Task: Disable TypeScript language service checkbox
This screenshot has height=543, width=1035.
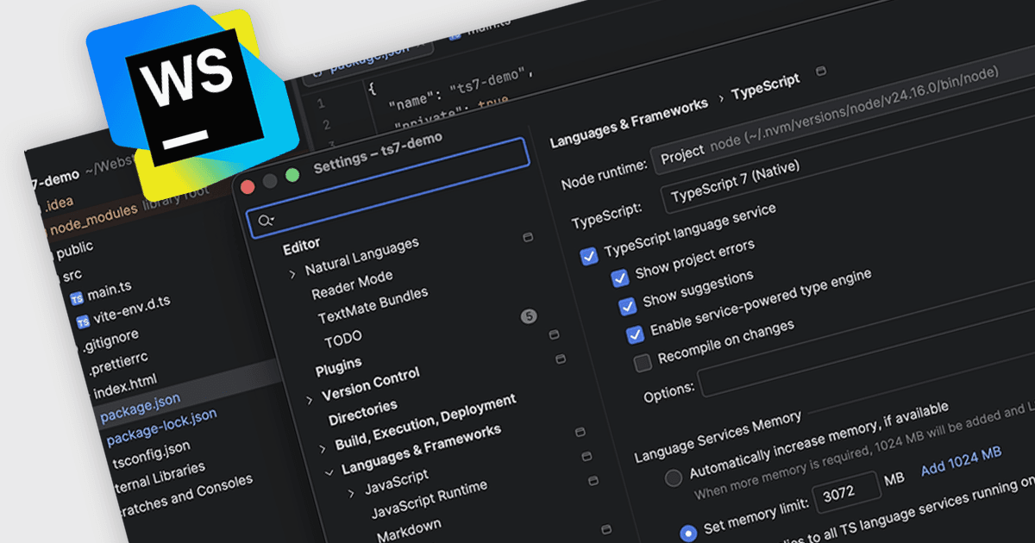Action: [589, 256]
